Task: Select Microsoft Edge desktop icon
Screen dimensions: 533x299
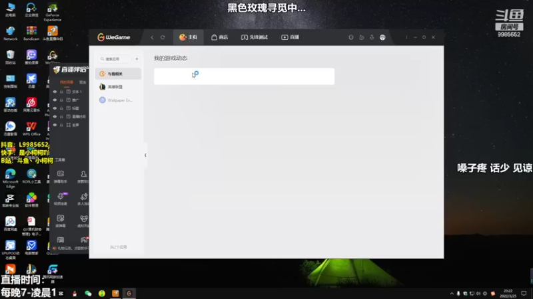Action: click(x=10, y=178)
